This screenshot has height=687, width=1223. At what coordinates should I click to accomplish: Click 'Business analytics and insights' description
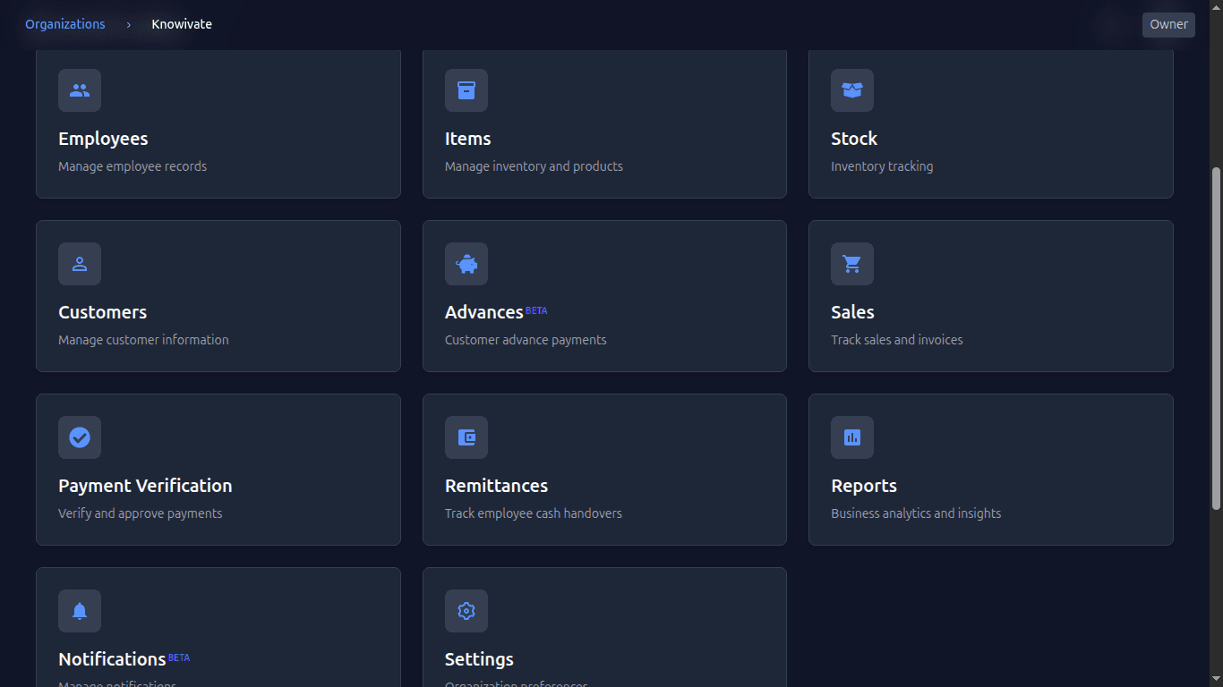[916, 513]
